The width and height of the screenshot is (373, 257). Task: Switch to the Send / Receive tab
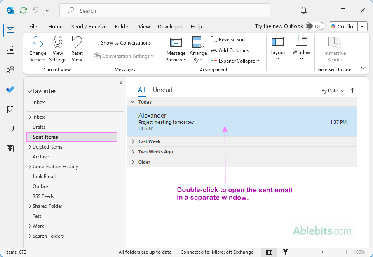[89, 27]
